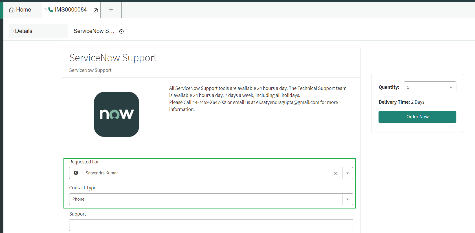Click the green phone icon on IMS0000084 tab

click(x=51, y=10)
